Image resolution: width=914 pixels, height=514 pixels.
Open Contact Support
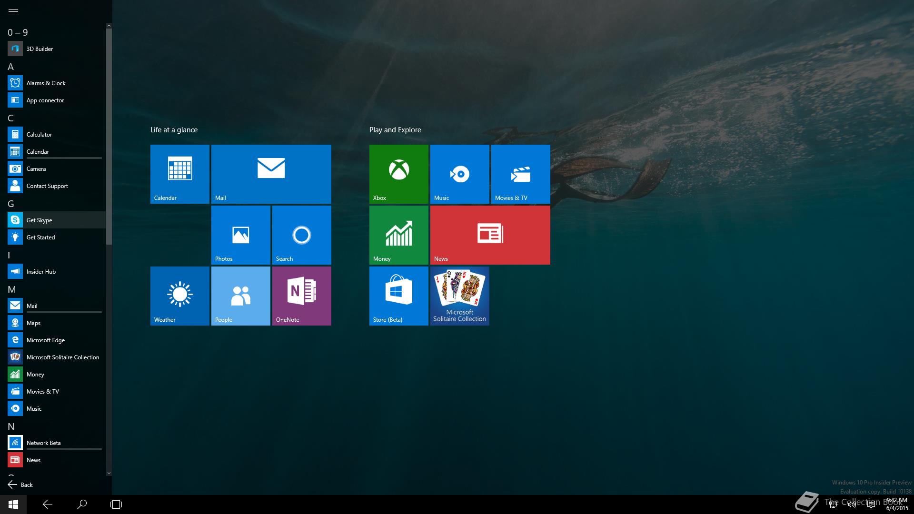[x=56, y=186]
